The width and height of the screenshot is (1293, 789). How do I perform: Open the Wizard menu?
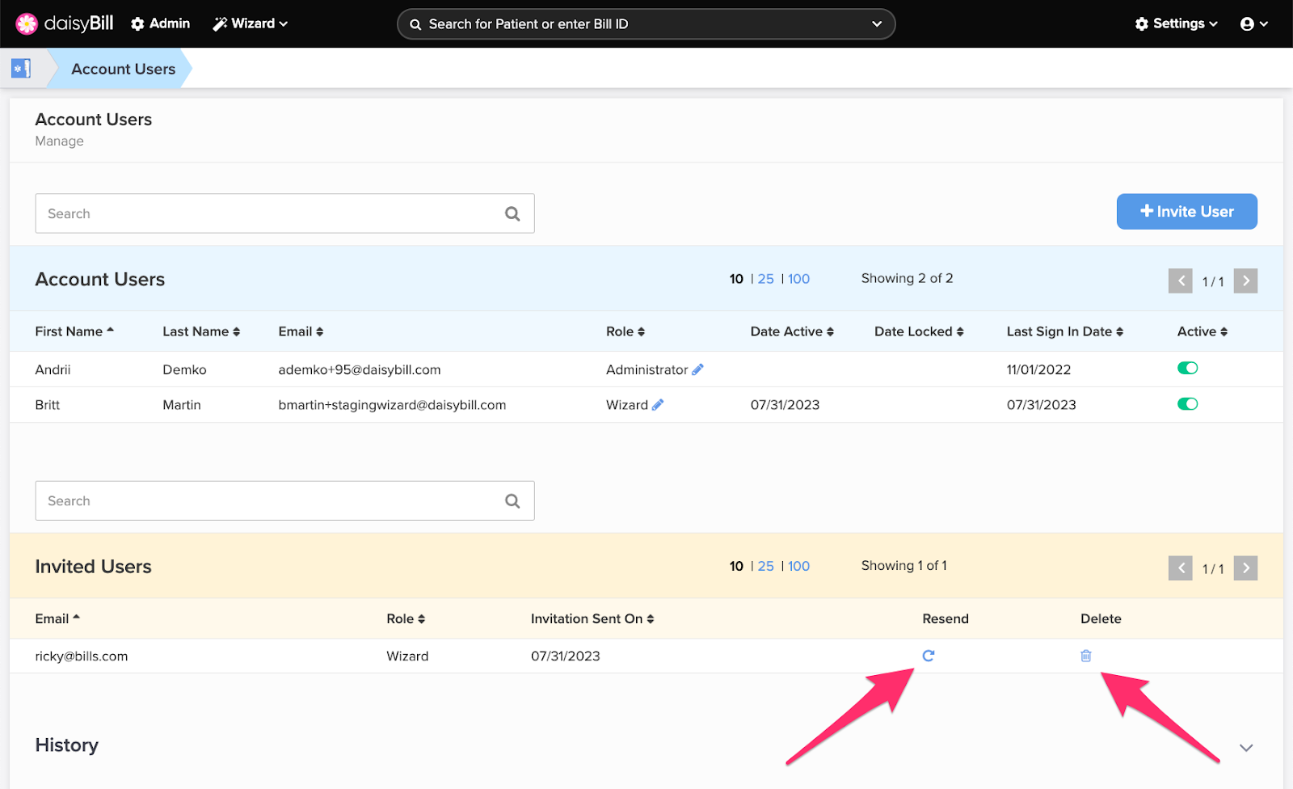[250, 23]
